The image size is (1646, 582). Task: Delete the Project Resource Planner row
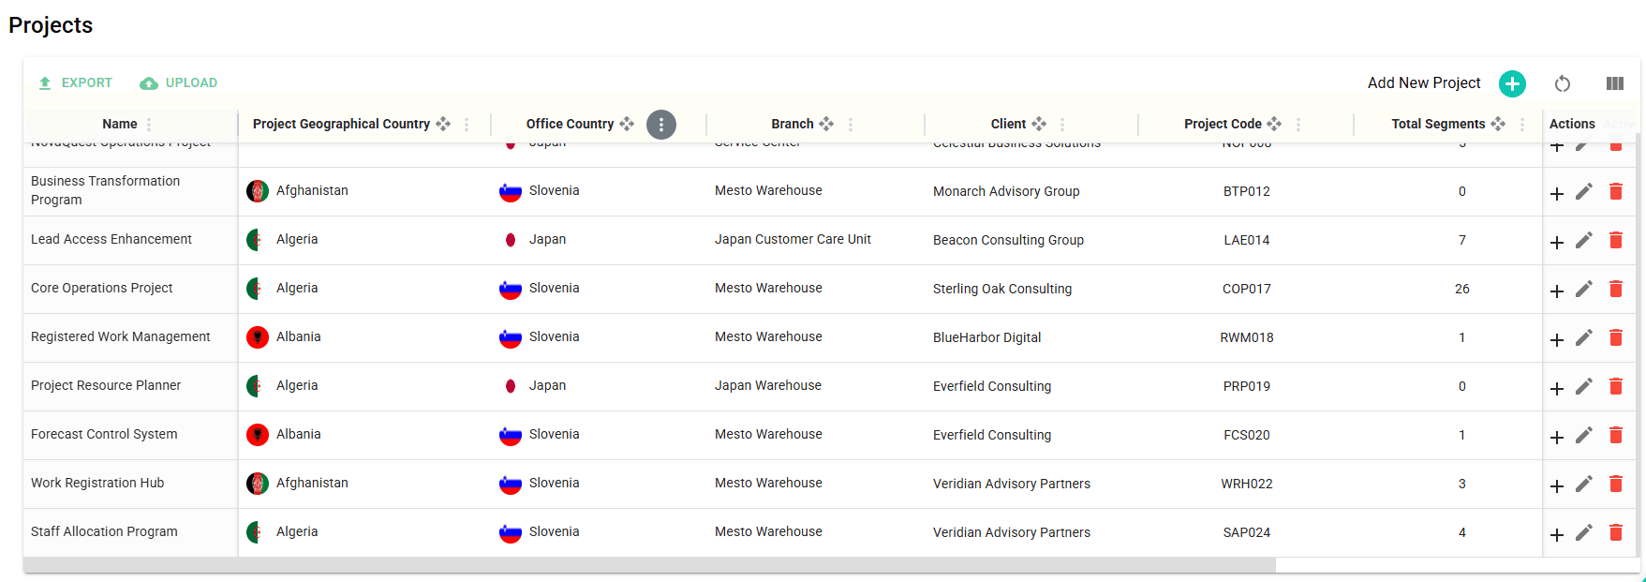pyautogui.click(x=1616, y=386)
